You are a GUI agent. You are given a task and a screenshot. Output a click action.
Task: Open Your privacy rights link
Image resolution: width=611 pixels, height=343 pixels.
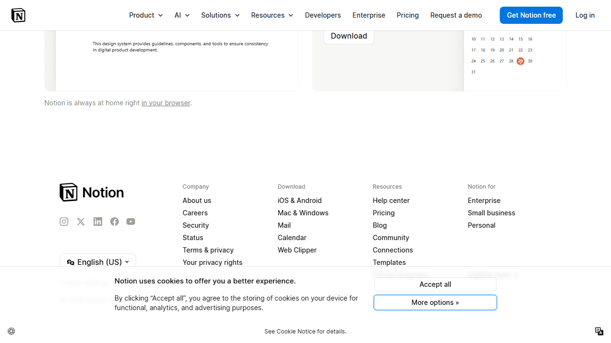(x=212, y=262)
